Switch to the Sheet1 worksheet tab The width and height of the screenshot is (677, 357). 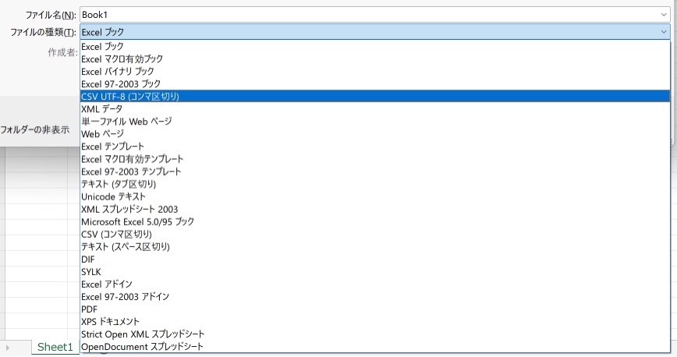[55, 347]
